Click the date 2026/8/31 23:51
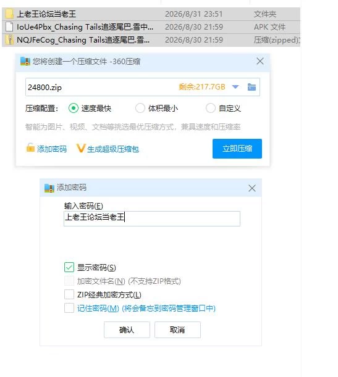Screen dimensions: 338x377 click(x=193, y=14)
